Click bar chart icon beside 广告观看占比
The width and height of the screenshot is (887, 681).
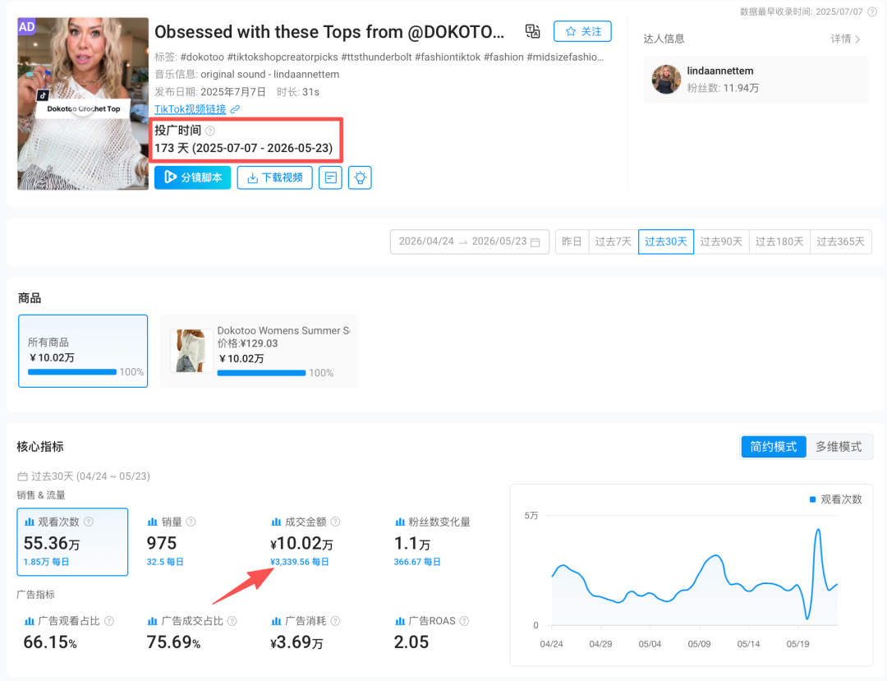[30, 621]
